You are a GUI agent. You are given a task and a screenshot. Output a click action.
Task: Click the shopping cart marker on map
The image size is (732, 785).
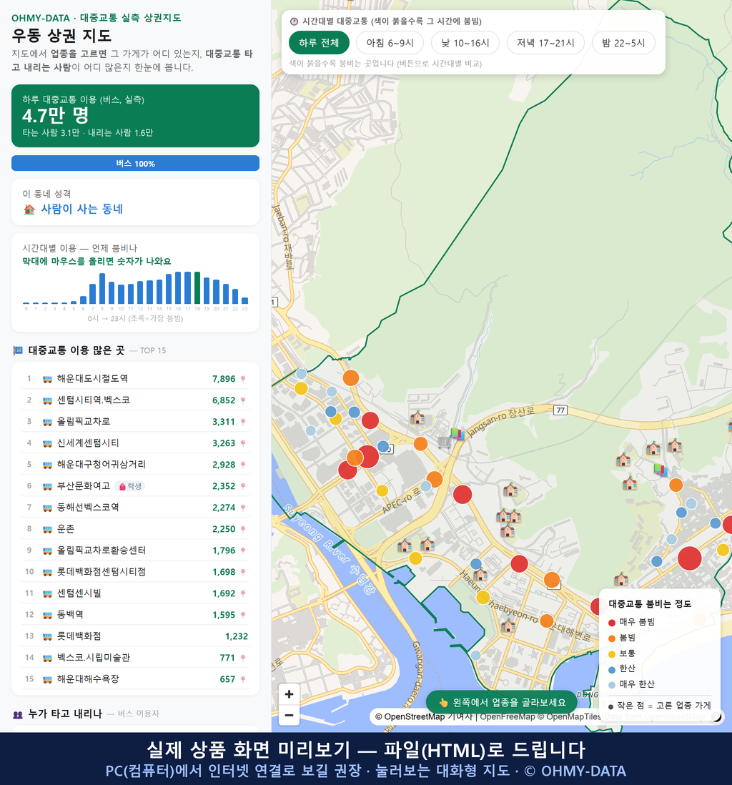point(444,443)
